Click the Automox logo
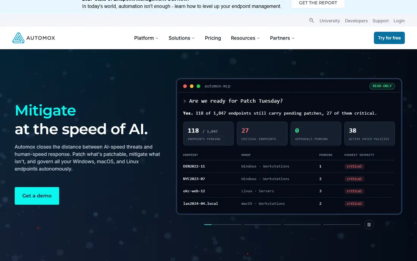This screenshot has width=417, height=261. coord(33,38)
